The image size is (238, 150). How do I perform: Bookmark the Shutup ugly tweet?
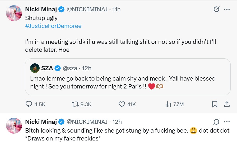coord(215,104)
